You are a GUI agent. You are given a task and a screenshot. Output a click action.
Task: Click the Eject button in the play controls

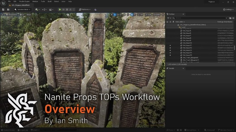70,10
